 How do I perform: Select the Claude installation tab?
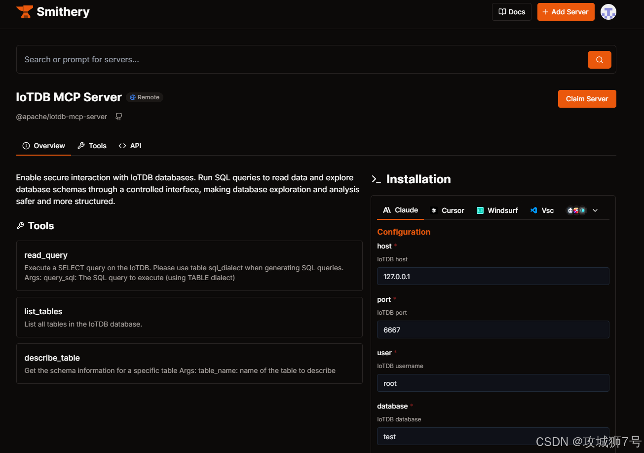(x=401, y=210)
